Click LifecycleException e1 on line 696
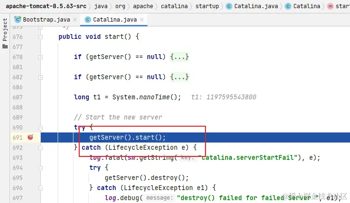The width and height of the screenshot is (350, 203). (x=164, y=188)
